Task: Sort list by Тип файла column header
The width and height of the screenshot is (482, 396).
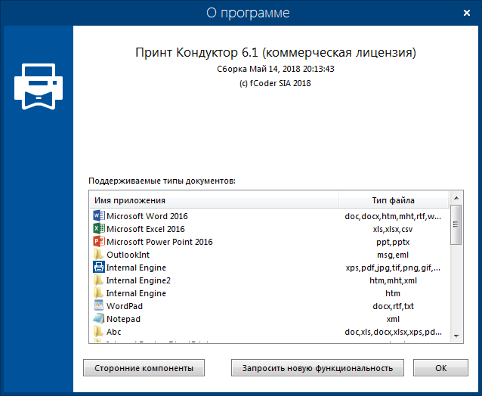Action: [393, 200]
